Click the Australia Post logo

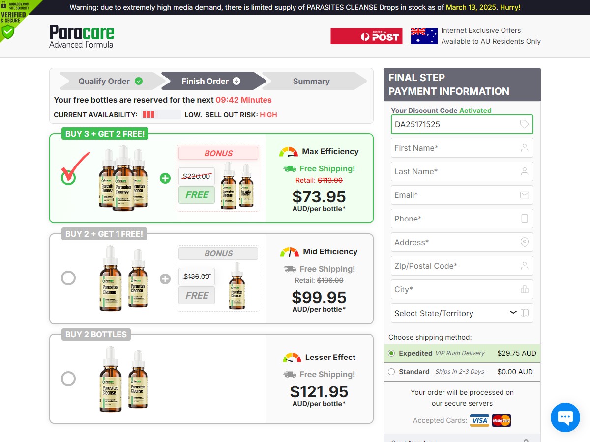(x=366, y=36)
